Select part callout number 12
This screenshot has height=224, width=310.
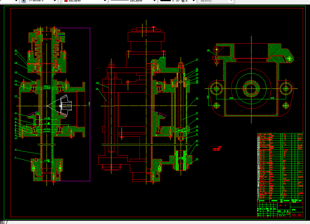16,96
